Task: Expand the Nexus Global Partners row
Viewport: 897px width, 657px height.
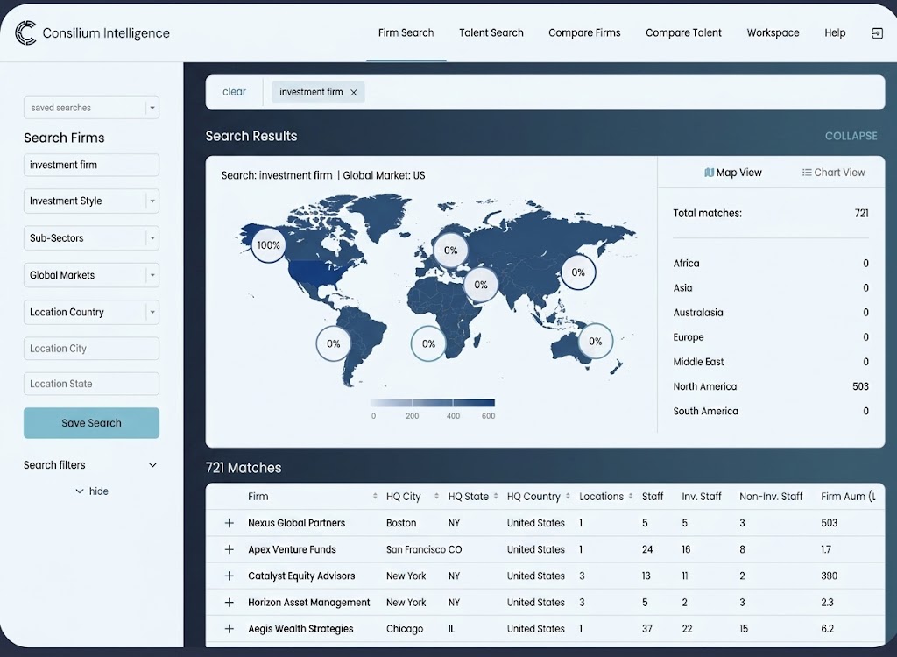Action: pyautogui.click(x=230, y=523)
